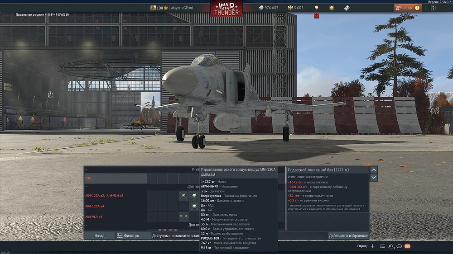Open the chat speech bubble icon
453x254 pixels.
[x=399, y=246]
